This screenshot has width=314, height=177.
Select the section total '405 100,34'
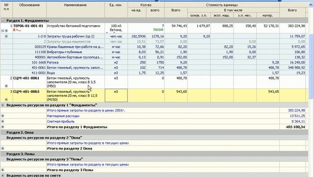(295, 127)
